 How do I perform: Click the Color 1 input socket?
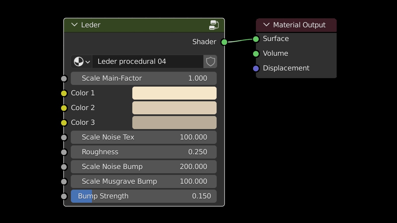pos(64,93)
